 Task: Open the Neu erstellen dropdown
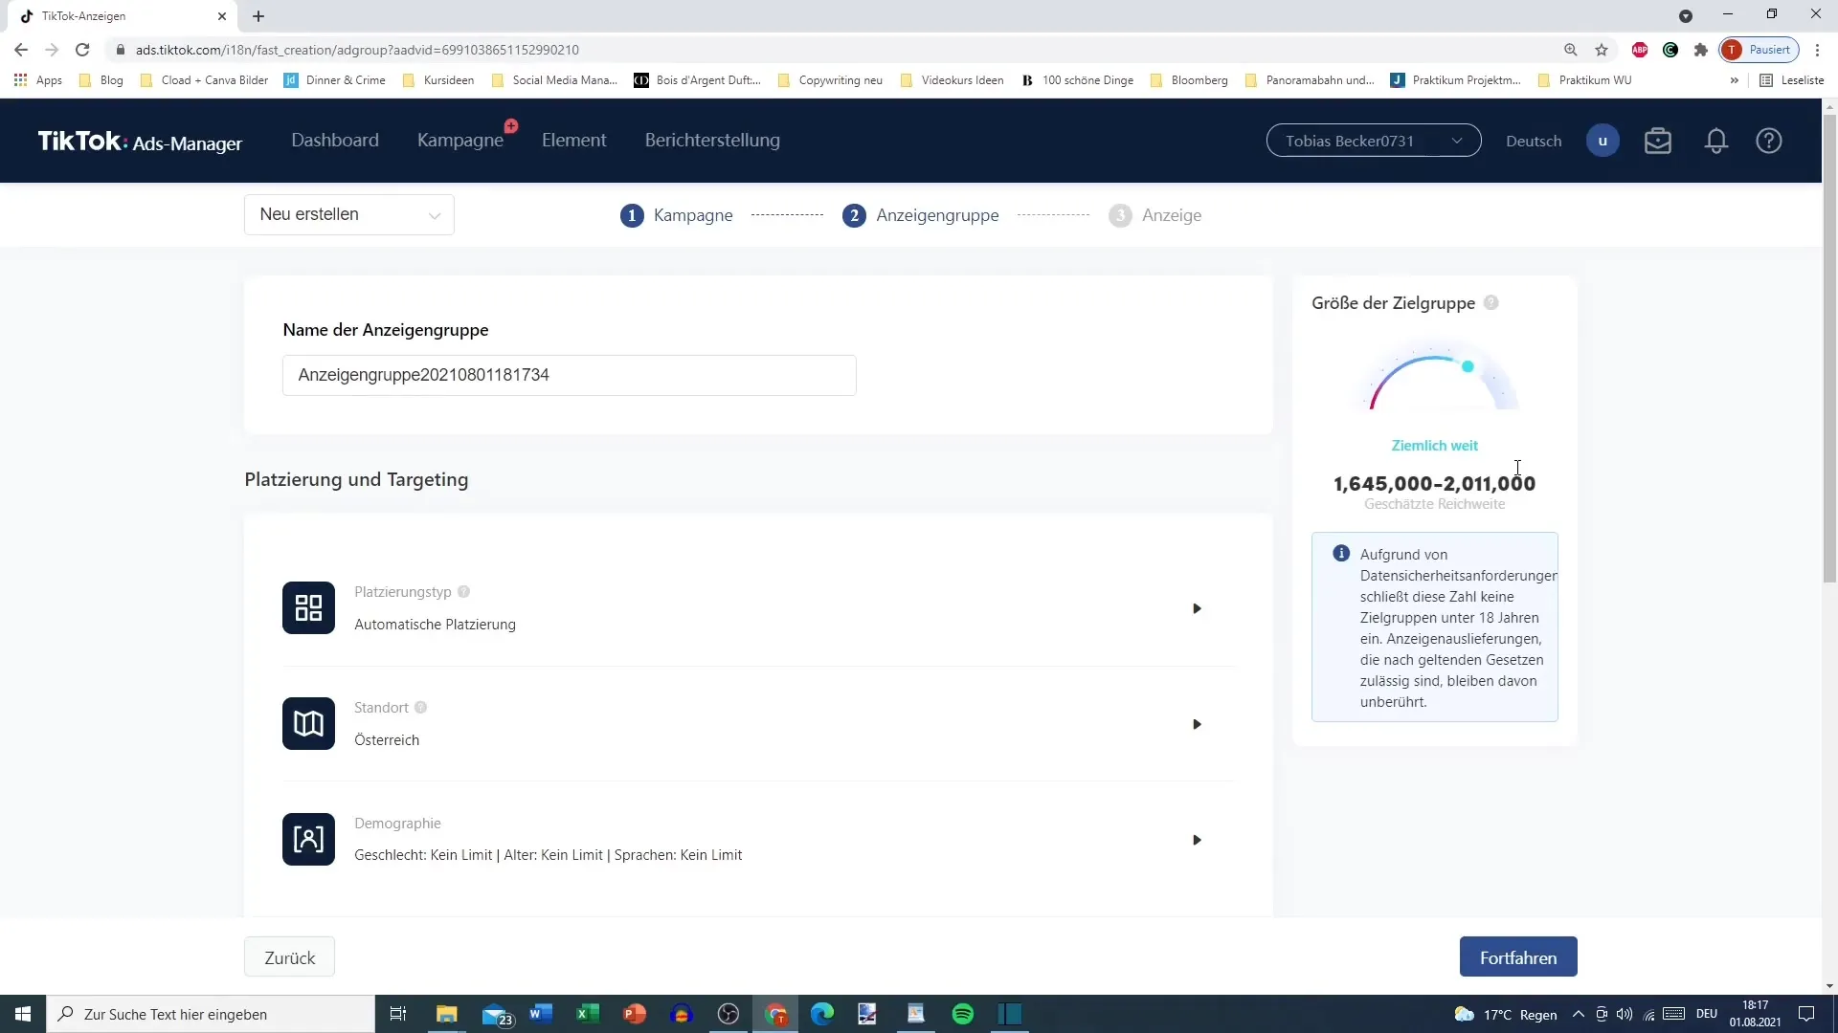pos(349,214)
